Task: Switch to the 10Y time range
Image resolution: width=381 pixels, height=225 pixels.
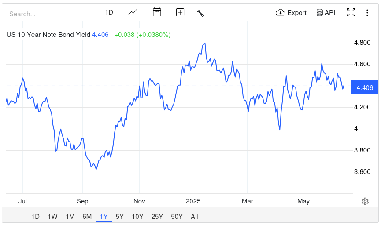Action: point(137,216)
